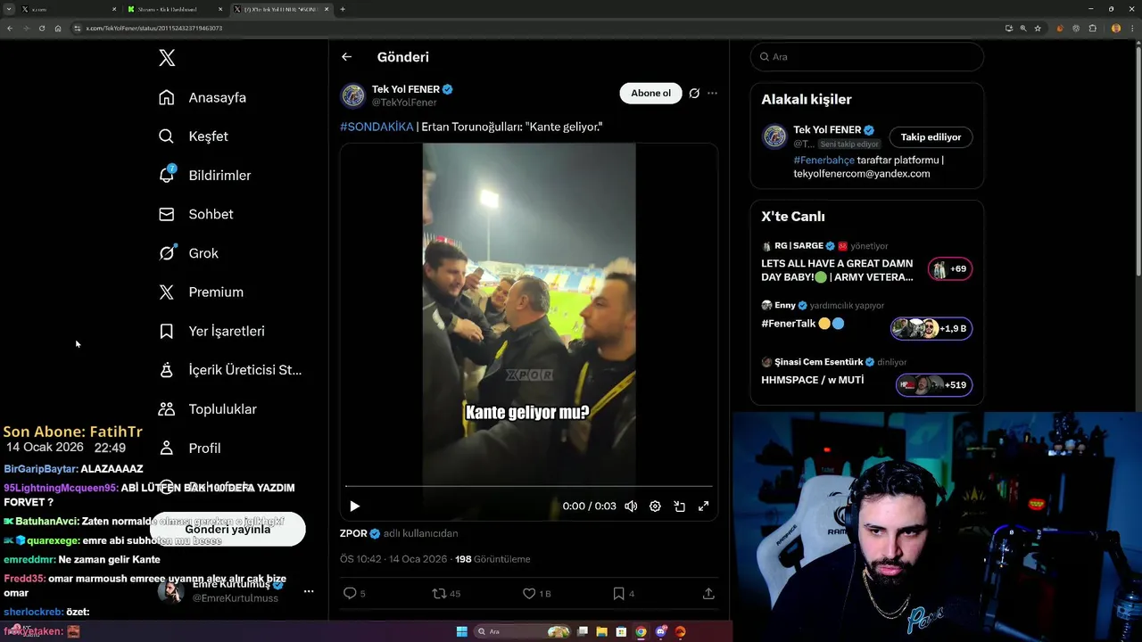Open Sohbet messages
Viewport: 1142px width, 642px height.
195,214
